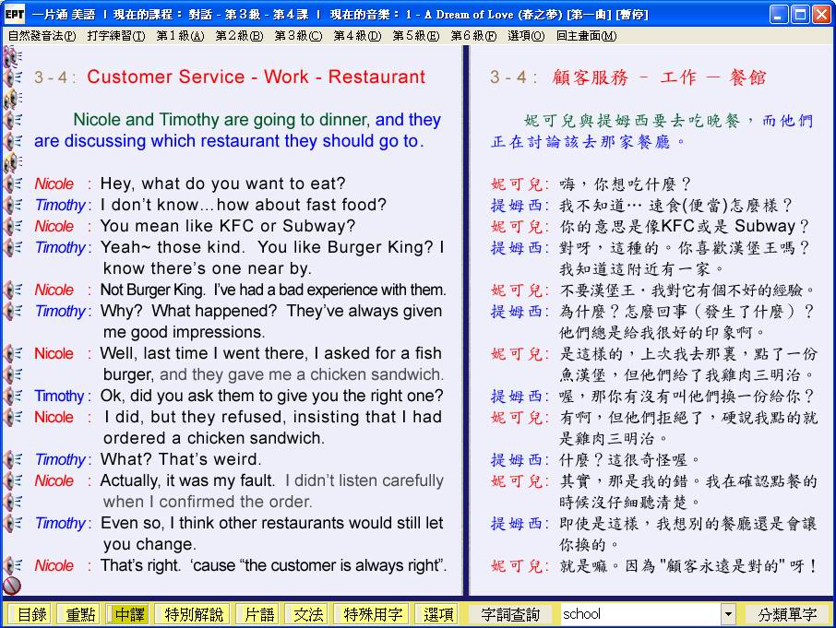Click the 分類單字 categorized vocabulary button
The width and height of the screenshot is (836, 628).
click(x=787, y=614)
